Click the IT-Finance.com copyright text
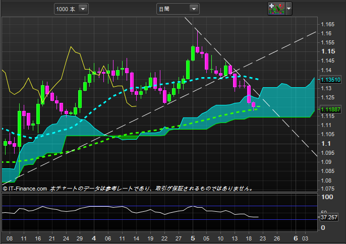 point(25,189)
